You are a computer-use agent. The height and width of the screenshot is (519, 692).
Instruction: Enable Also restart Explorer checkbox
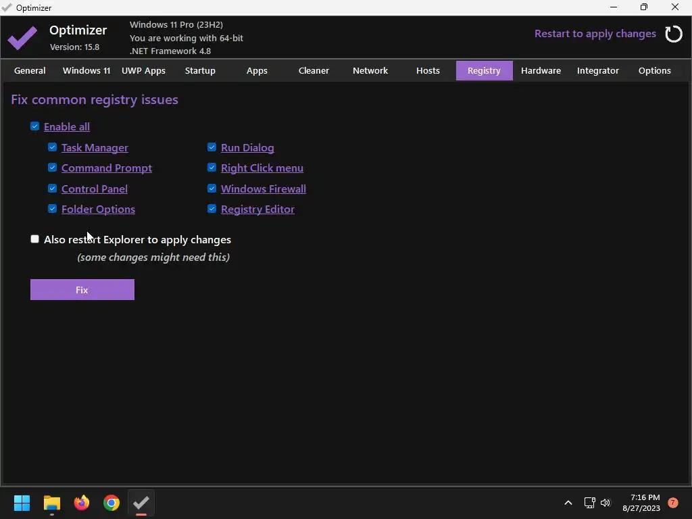click(x=35, y=239)
